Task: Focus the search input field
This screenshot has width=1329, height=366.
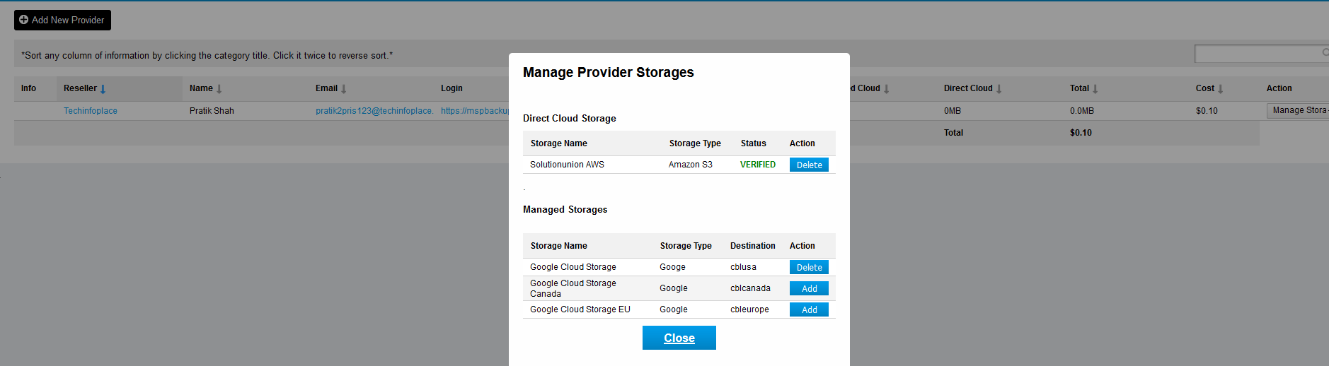Action: (1256, 54)
